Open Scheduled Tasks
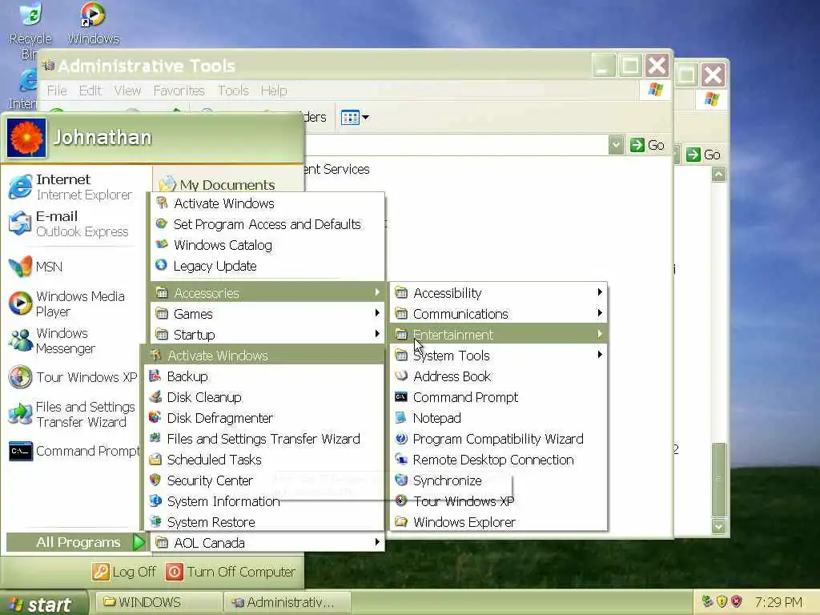The height and width of the screenshot is (615, 820). pyautogui.click(x=264, y=460)
